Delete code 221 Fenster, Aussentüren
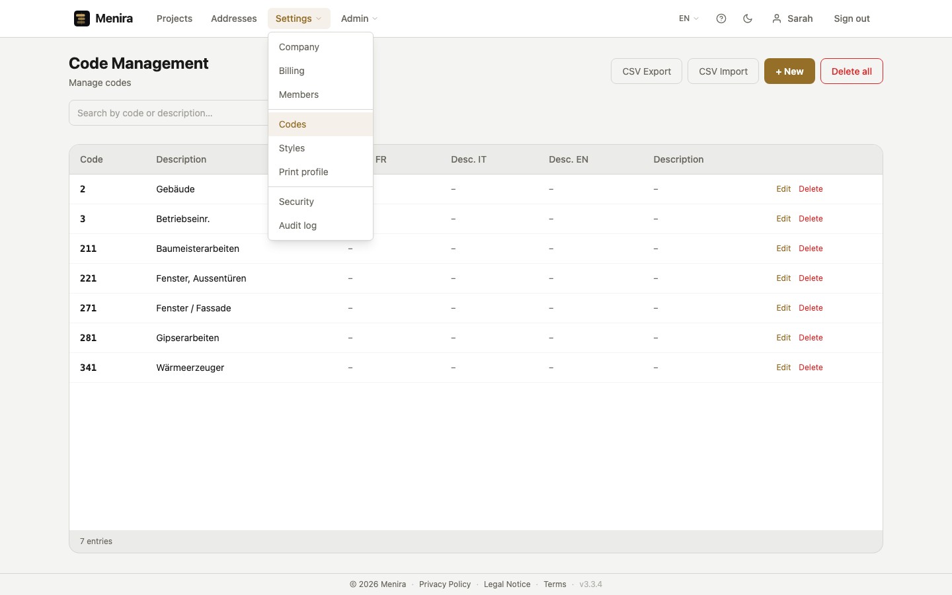 click(x=811, y=278)
